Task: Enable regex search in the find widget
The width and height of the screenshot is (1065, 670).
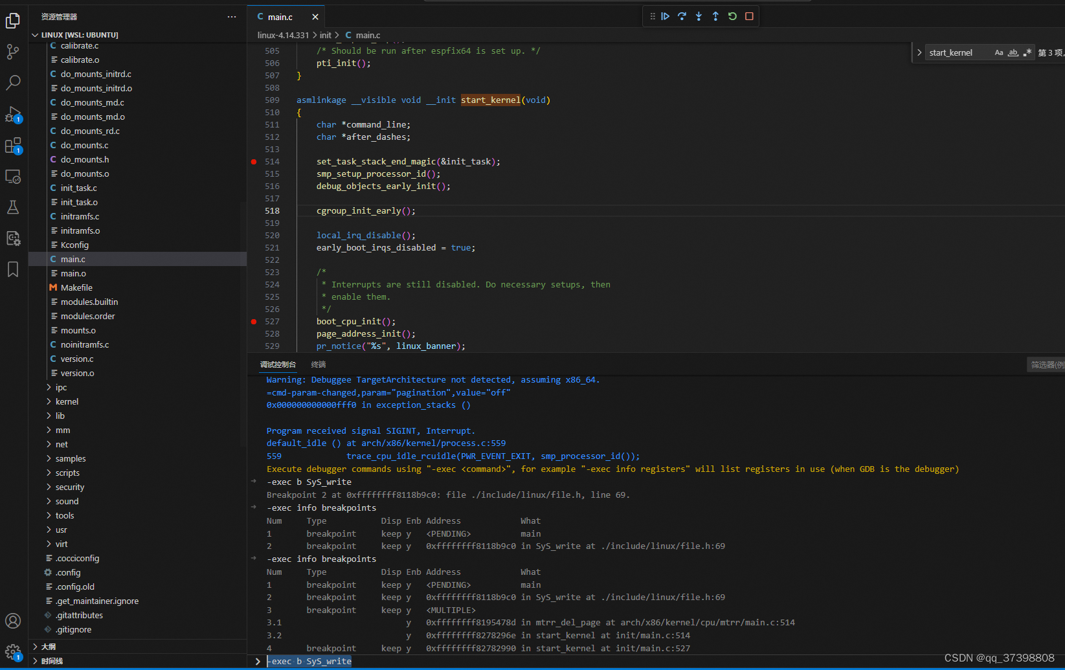Action: pos(1027,52)
